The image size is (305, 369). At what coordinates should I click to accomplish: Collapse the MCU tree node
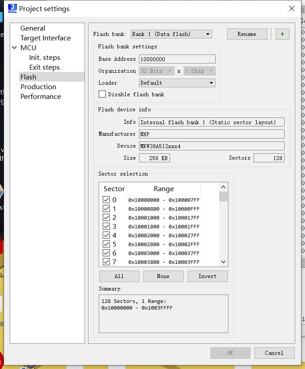15,47
